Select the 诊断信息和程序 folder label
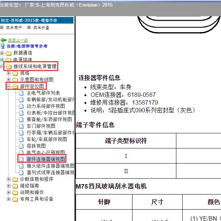 (37, 179)
